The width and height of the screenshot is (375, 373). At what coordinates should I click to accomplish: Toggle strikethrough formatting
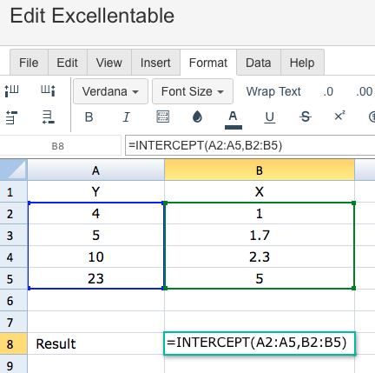[306, 117]
